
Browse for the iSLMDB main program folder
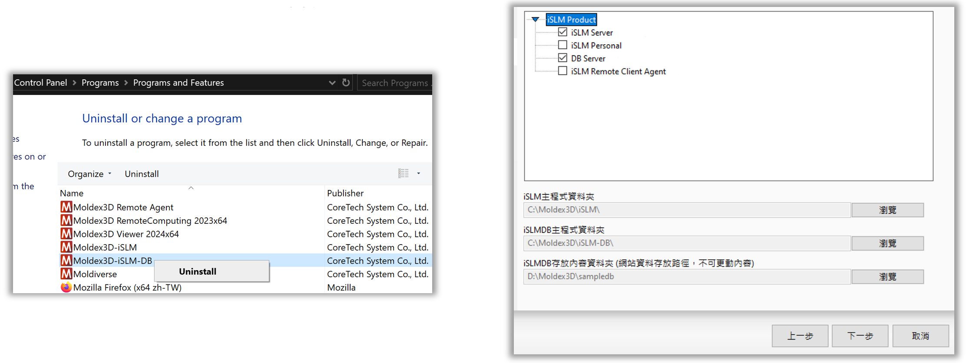click(887, 243)
